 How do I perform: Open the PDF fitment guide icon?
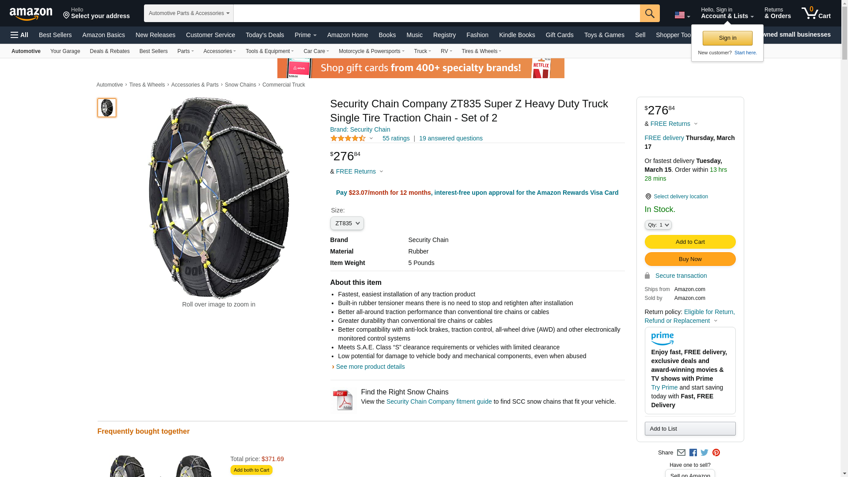tap(343, 401)
